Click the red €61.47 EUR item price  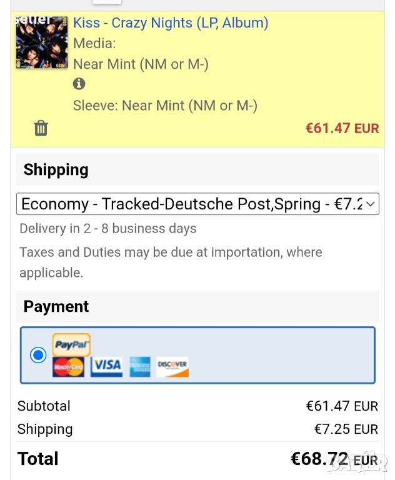[342, 129]
